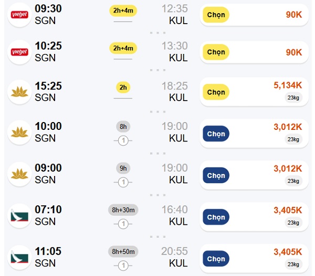Click the 2h+4m duration badge of the 10:25 flight
The height and width of the screenshot is (276, 315).
click(123, 48)
